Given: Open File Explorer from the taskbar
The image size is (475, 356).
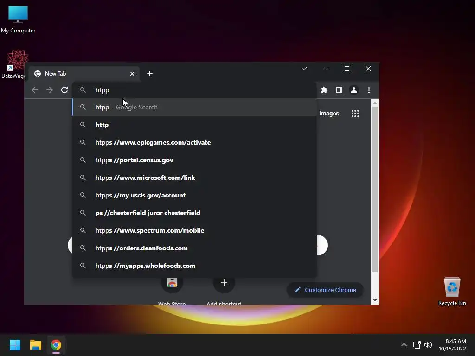Looking at the screenshot, I should (35, 345).
